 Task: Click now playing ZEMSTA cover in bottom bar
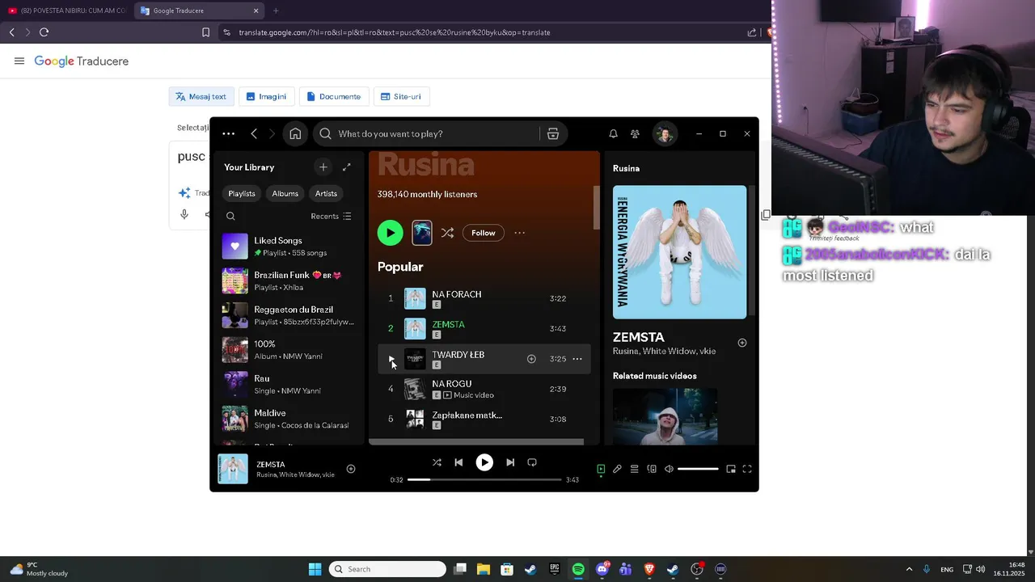point(233,469)
